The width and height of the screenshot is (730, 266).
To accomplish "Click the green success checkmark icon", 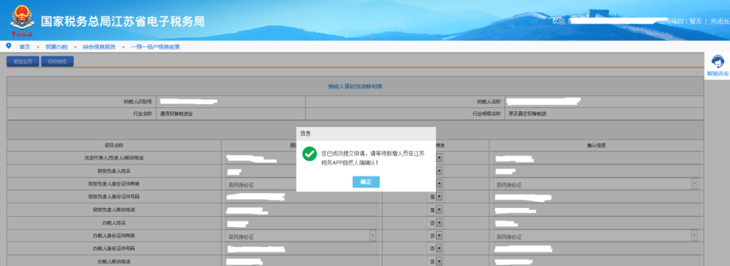I will tap(309, 154).
